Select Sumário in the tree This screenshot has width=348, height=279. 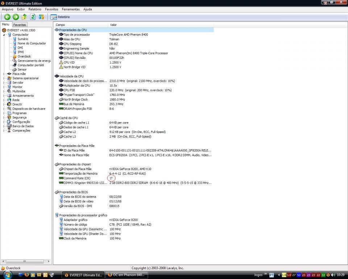coord(23,39)
